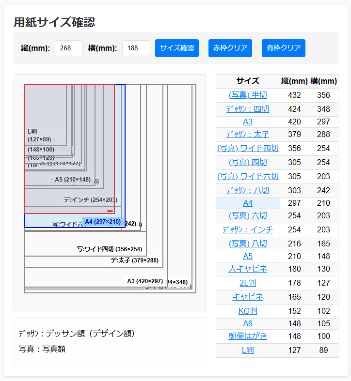Image resolution: width=351 pixels, height=381 pixels.
Task: Click the 大キャビネ link
Action: pos(248,269)
